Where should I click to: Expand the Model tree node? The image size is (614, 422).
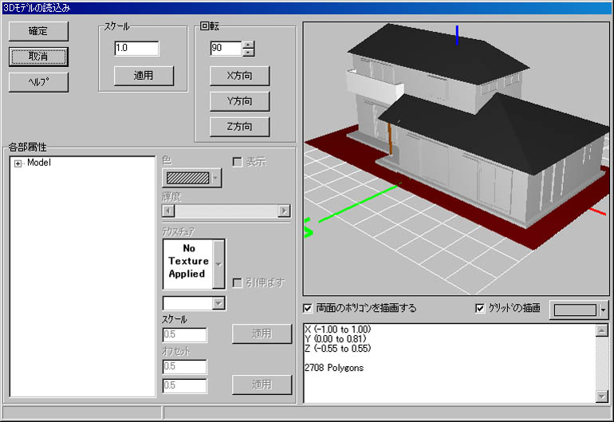coord(18,164)
